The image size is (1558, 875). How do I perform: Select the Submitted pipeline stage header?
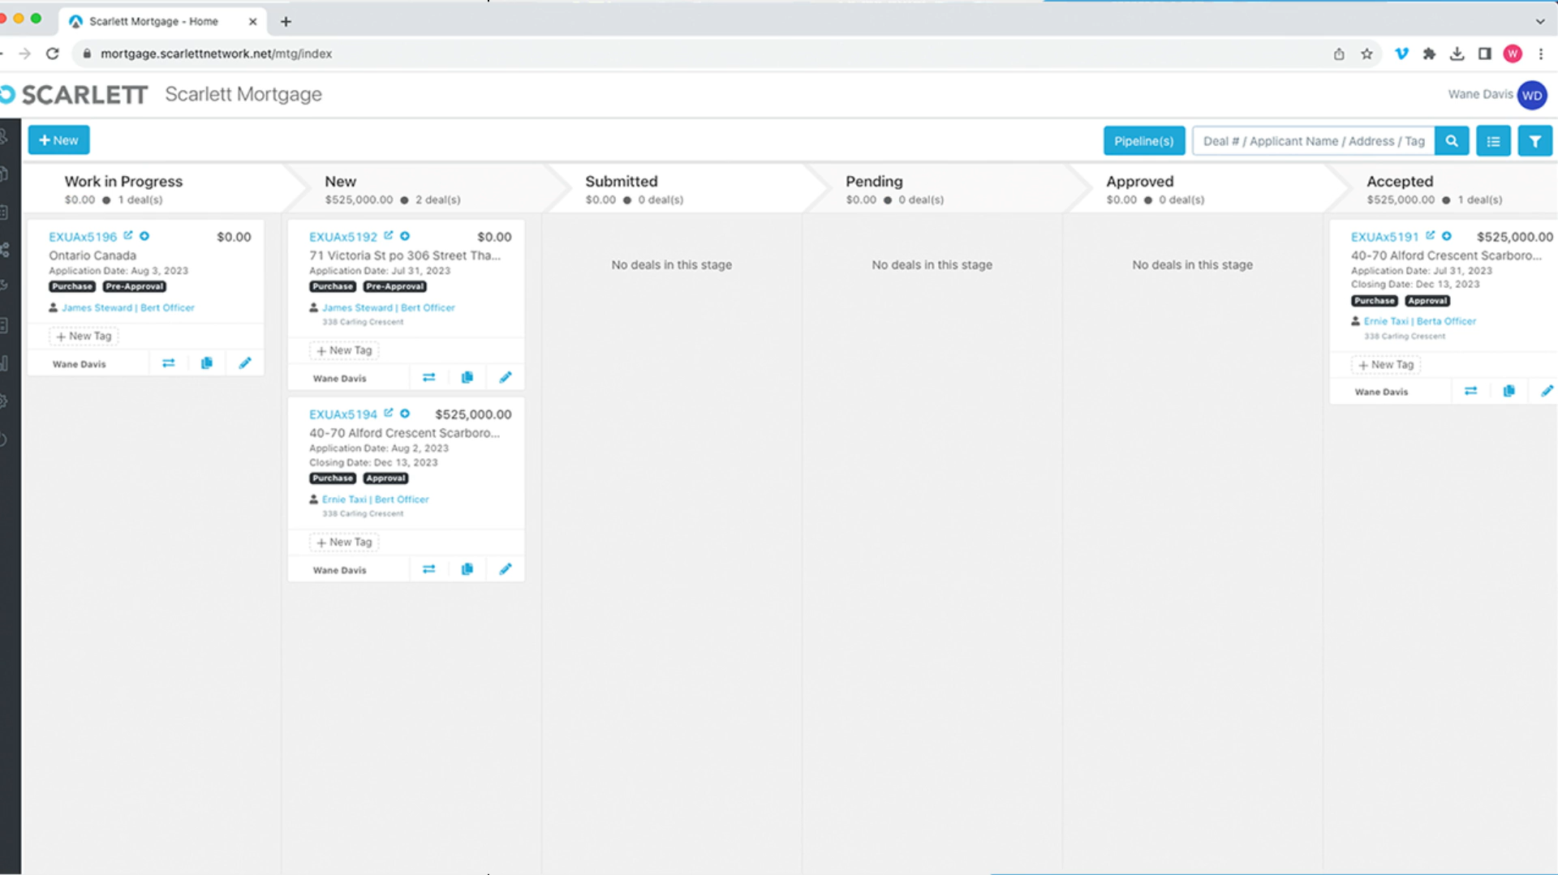pyautogui.click(x=622, y=182)
